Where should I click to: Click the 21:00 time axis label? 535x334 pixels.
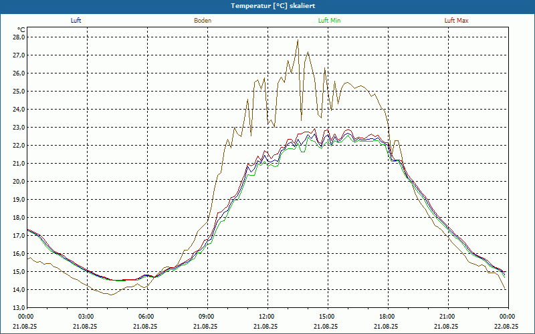pos(448,317)
